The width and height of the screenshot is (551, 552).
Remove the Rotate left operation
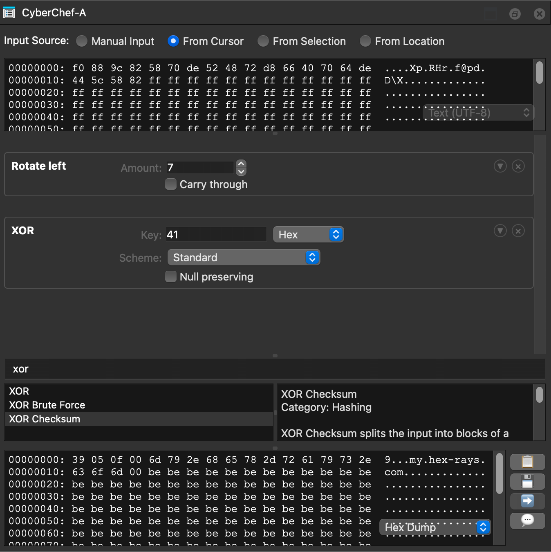pyautogui.click(x=518, y=166)
